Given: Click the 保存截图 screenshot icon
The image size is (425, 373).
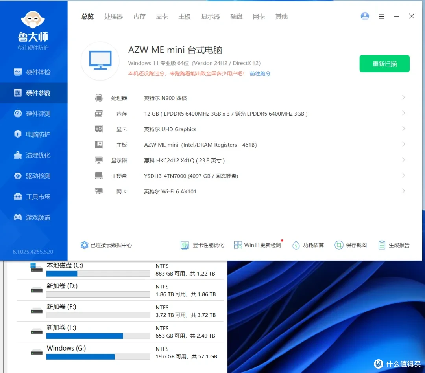Looking at the screenshot, I should coord(339,245).
